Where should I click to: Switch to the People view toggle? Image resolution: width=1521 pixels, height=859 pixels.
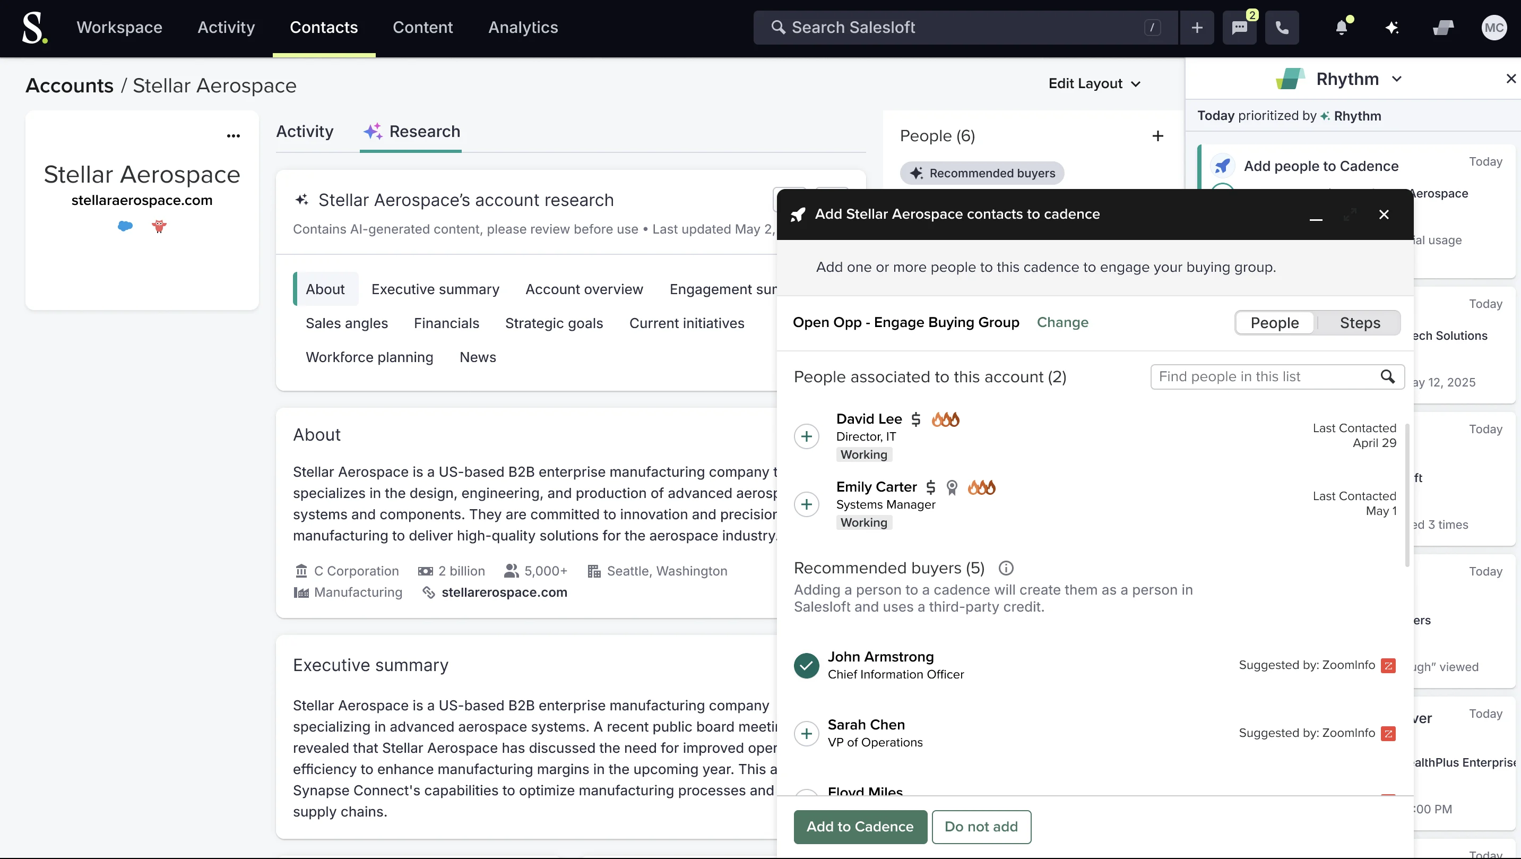coord(1274,323)
